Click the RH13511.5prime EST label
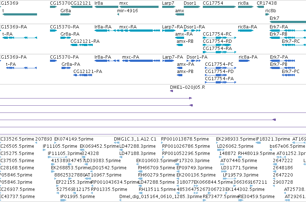The image size is (306, 202). tap(157, 189)
